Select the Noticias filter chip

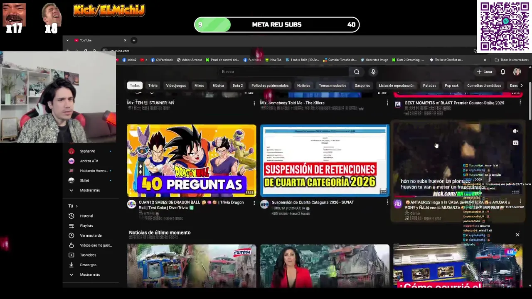303,86
